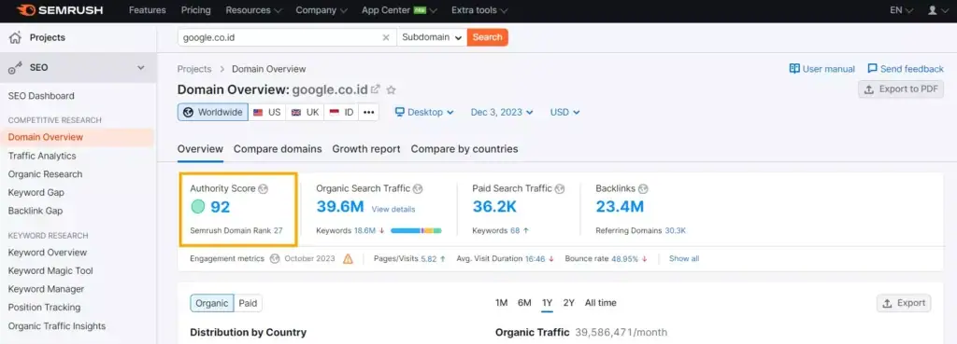Open the Subdomain scope dropdown
957x344 pixels.
tap(432, 37)
